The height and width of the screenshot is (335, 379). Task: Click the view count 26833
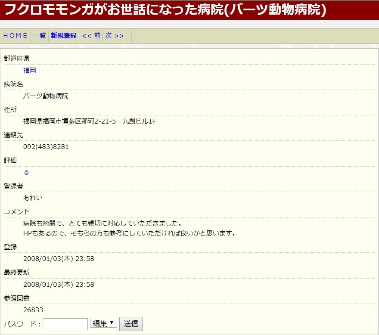[33, 310]
